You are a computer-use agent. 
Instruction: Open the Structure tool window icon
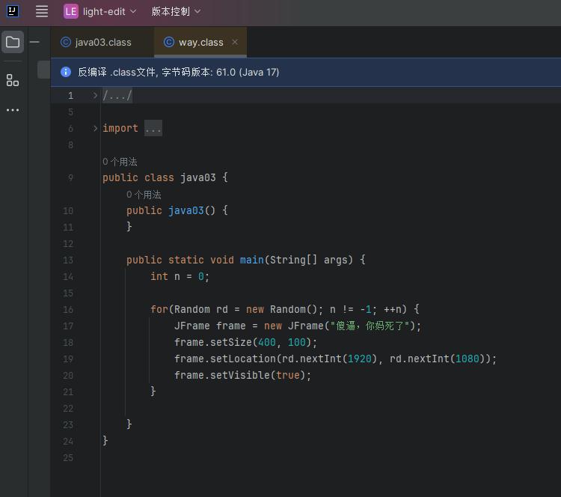click(13, 80)
